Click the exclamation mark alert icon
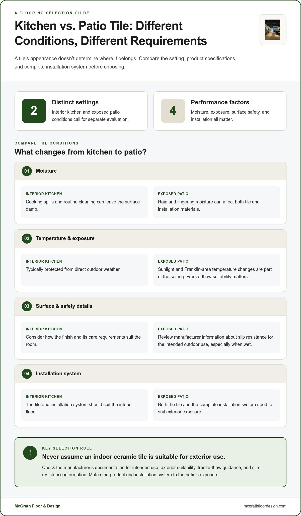 [x=30, y=453]
